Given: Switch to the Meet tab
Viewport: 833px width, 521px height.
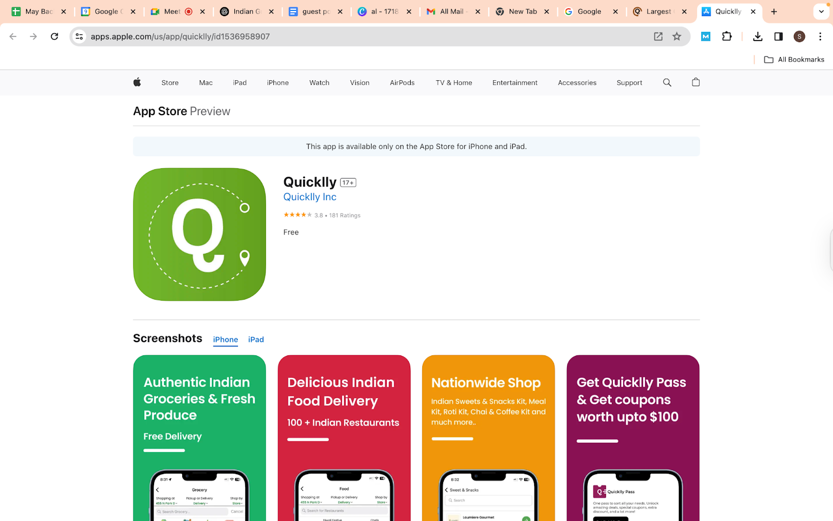Looking at the screenshot, I should coord(172,11).
